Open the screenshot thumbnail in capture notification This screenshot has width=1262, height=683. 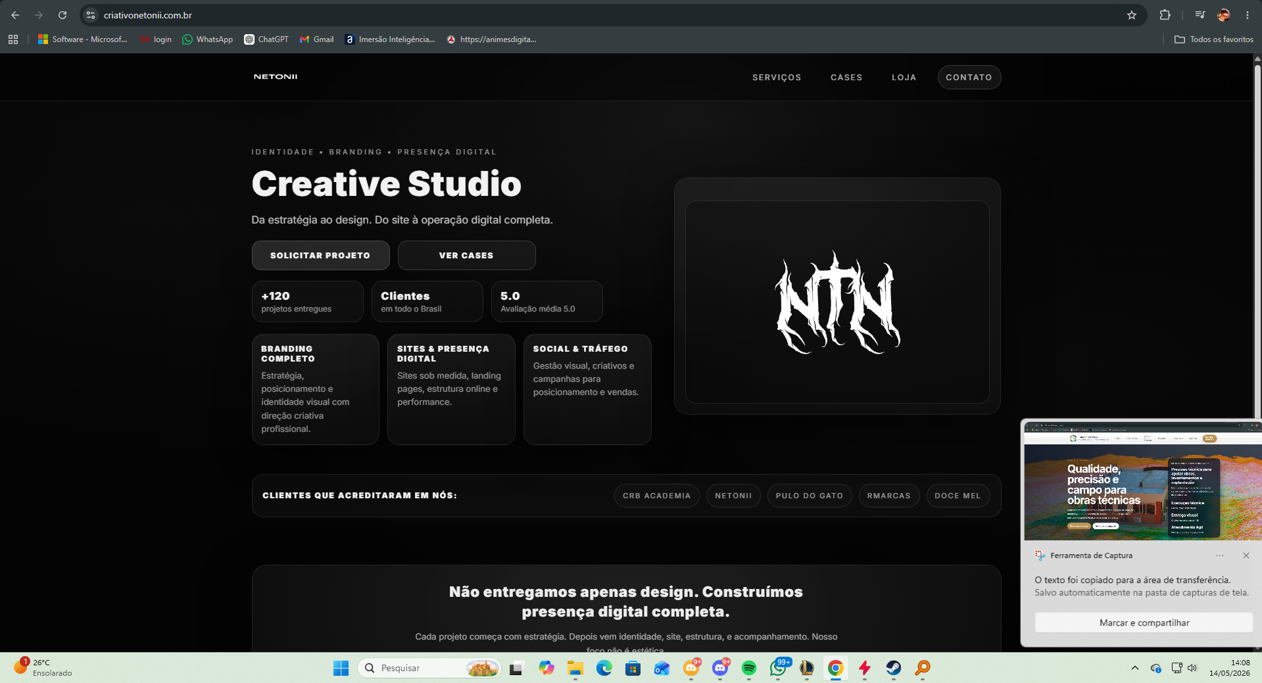tap(1142, 481)
